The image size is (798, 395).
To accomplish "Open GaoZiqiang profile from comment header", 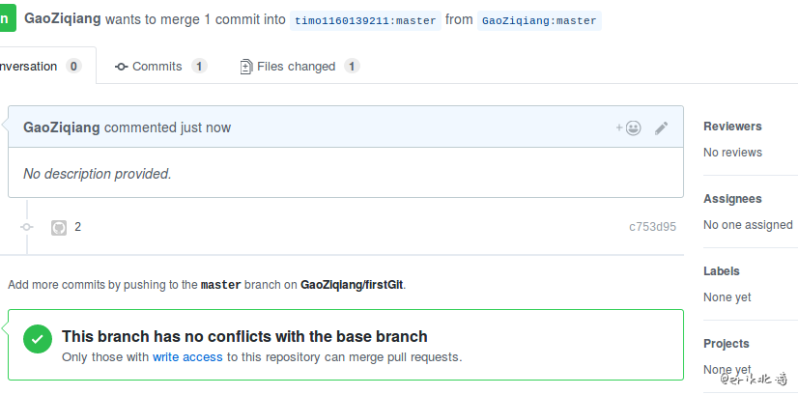I will (61, 127).
